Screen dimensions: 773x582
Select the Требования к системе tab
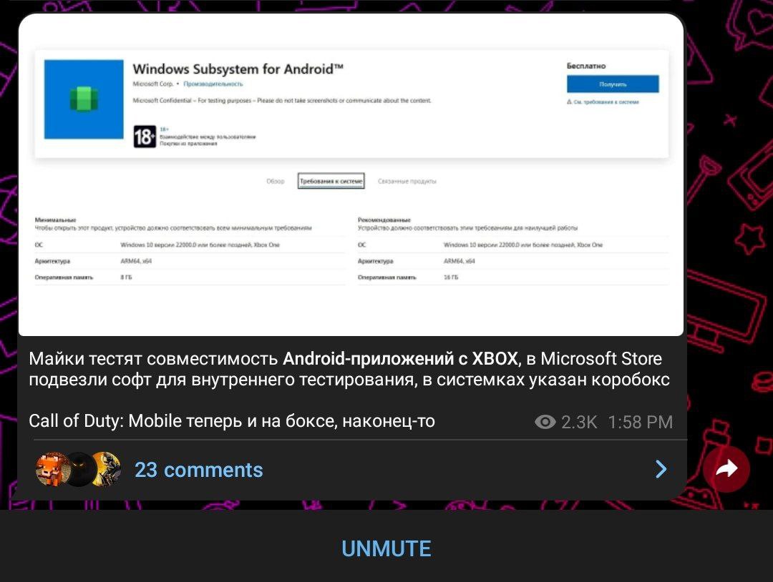(x=331, y=181)
